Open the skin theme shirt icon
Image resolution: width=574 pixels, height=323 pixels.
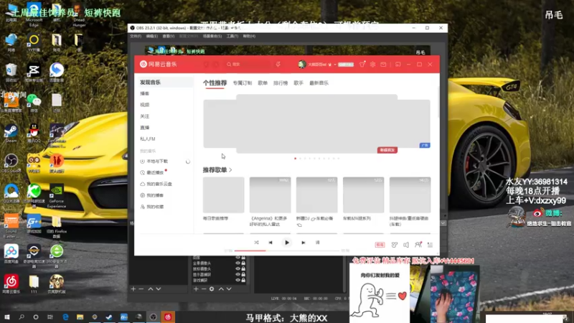[x=362, y=65]
